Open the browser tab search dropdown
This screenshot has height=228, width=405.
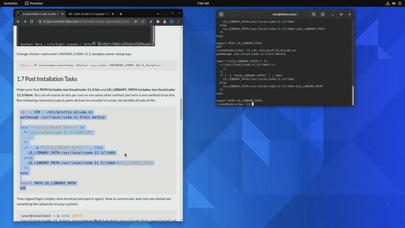158,14
